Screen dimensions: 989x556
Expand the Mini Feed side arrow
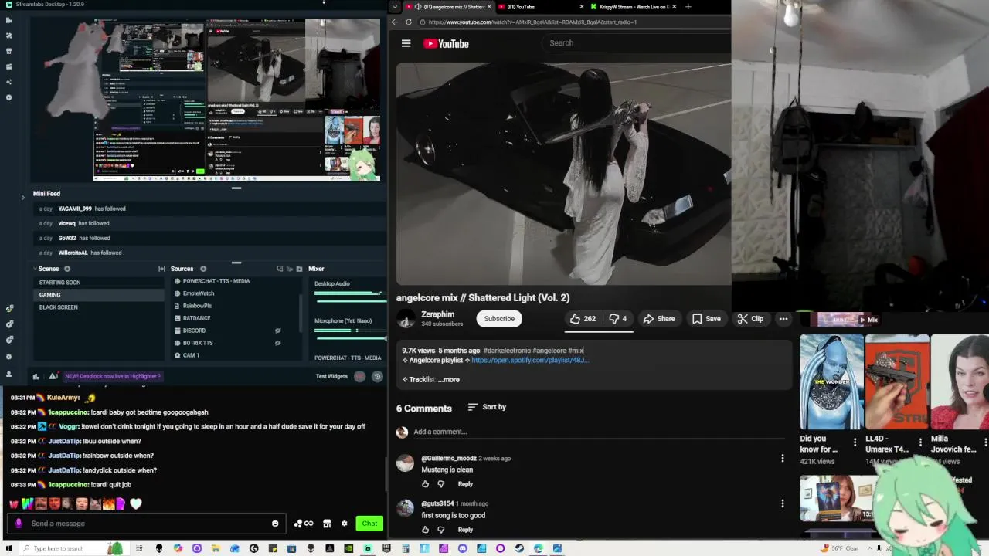22,197
